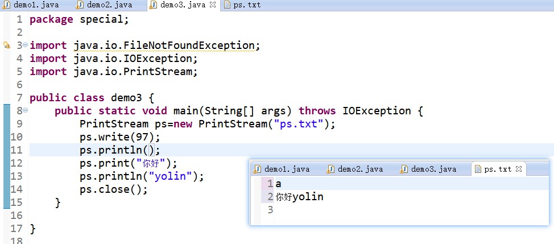Screen dimensions: 554x244
Task: Click "你好yolin" text in ps.txt
Action: pyautogui.click(x=300, y=197)
